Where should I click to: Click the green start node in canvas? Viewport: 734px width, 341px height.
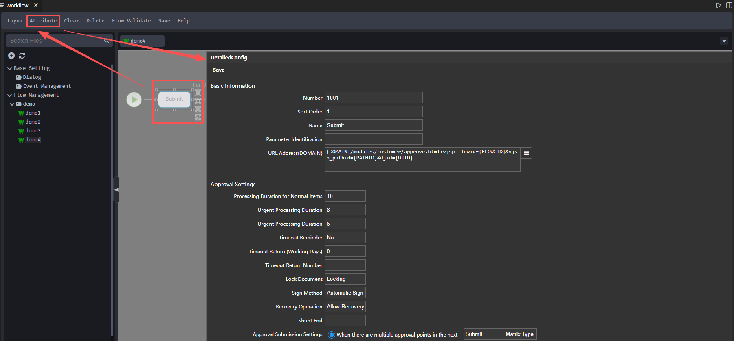(134, 100)
